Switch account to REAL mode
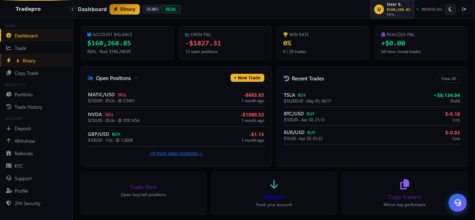This screenshot has height=220, width=475. 171,9
